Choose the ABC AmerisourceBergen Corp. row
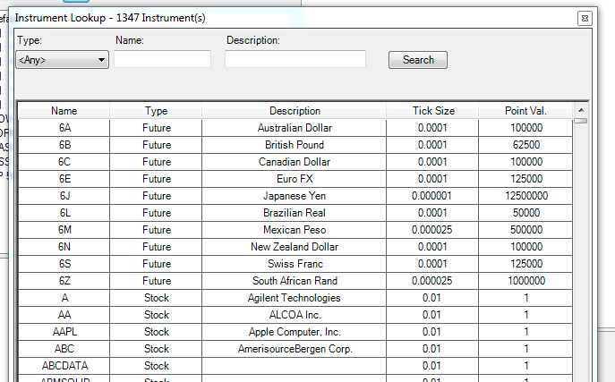This screenshot has width=615, height=382. (295, 349)
